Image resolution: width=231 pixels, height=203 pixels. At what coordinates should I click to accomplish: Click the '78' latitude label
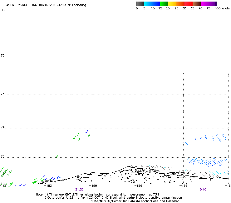(2, 55)
